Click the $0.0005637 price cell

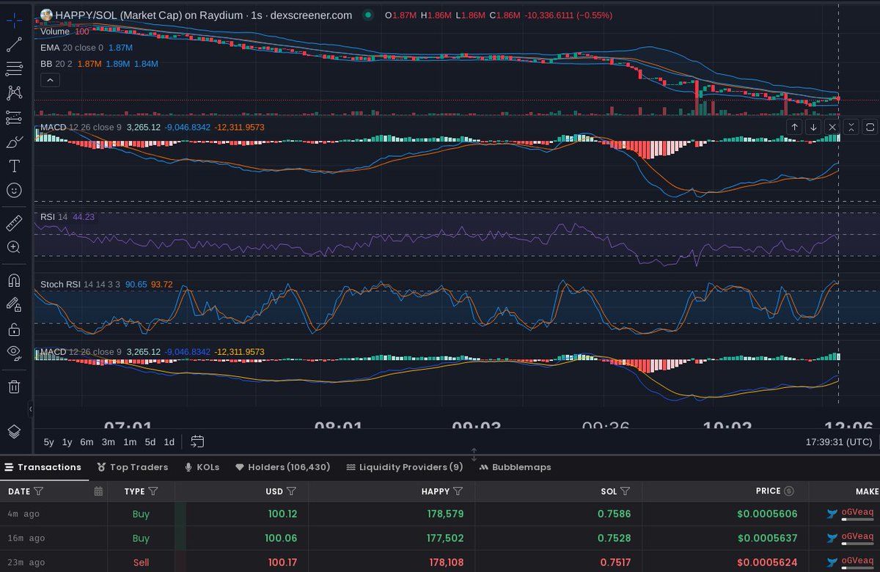pos(766,538)
